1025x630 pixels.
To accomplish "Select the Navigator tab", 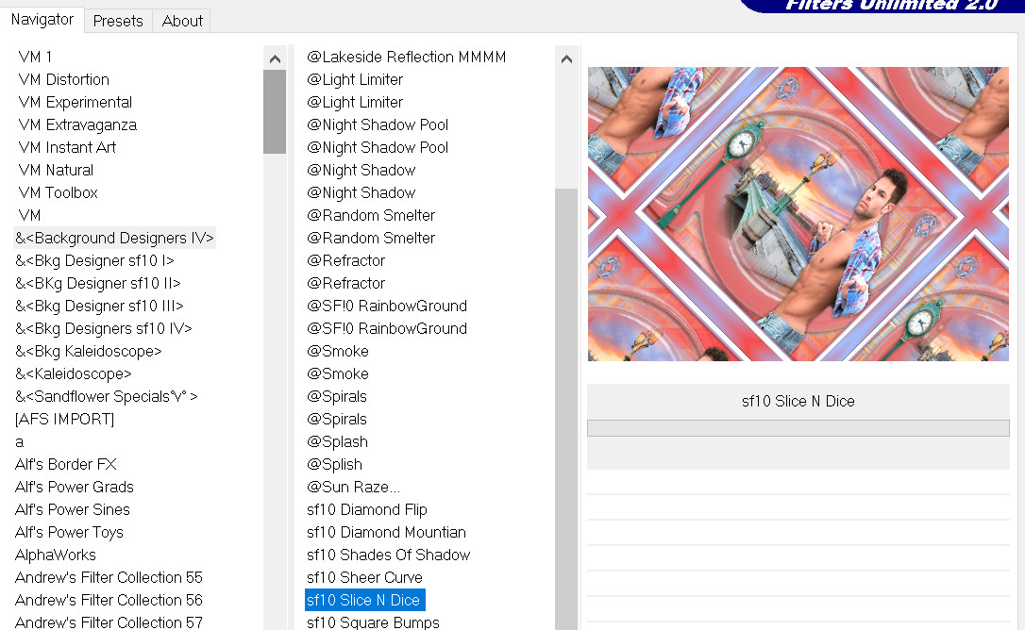I will (x=42, y=20).
